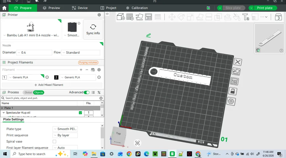This screenshot has width=286, height=158.
Task: Click filament 1 color swatch
Action: pos(4,78)
